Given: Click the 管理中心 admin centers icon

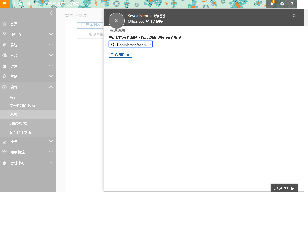Looking at the screenshot, I should [5, 163].
